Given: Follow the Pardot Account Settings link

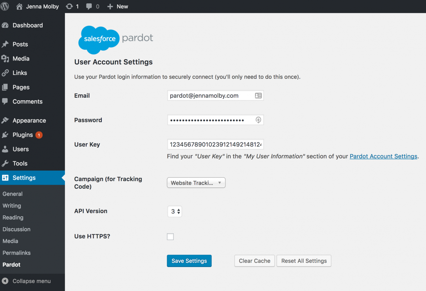Looking at the screenshot, I should click(x=383, y=156).
